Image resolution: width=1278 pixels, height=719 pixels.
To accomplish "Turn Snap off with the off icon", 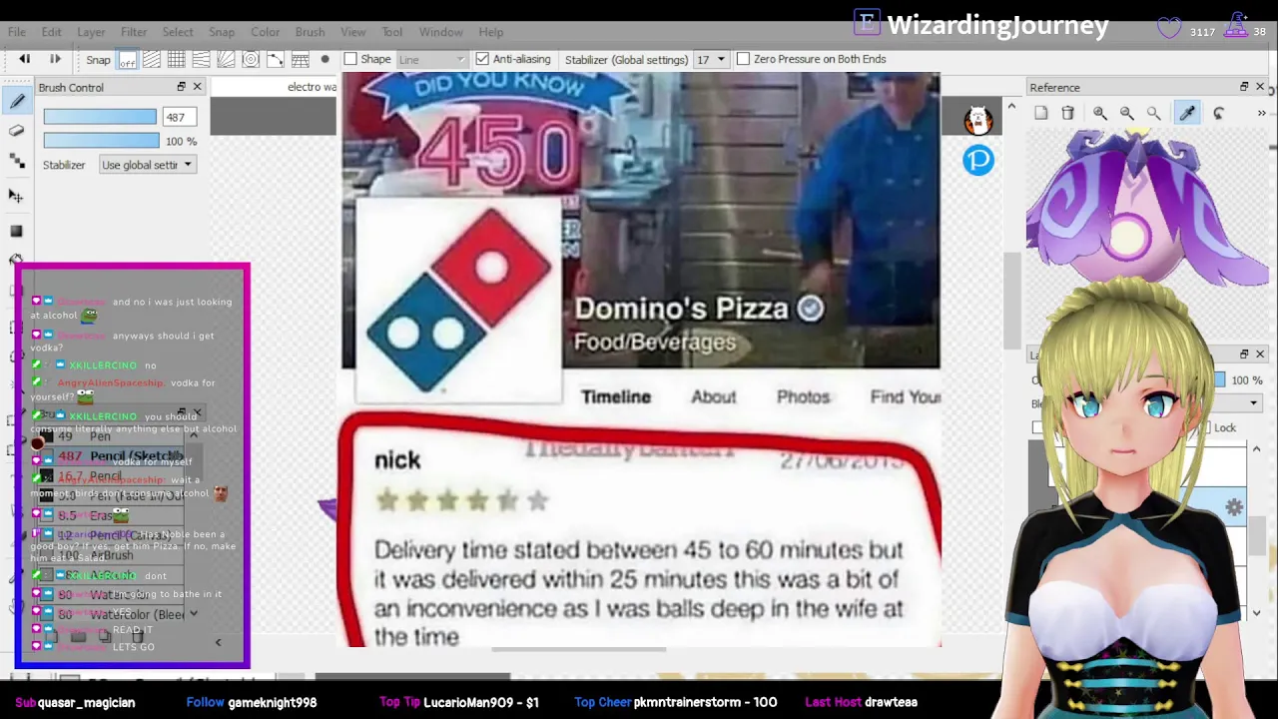I will click(127, 60).
